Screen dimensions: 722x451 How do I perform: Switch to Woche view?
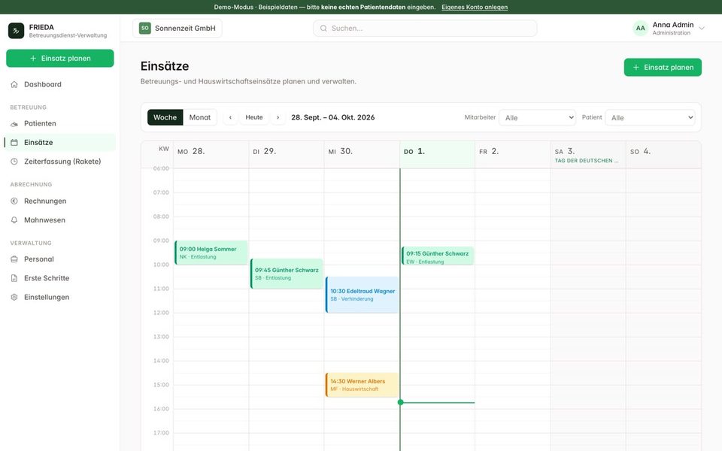165,117
